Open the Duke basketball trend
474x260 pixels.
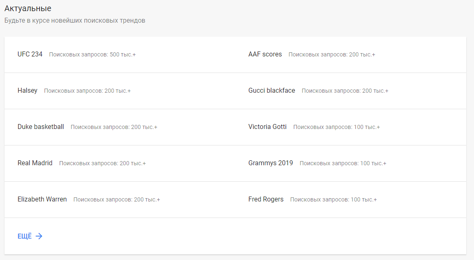click(41, 127)
